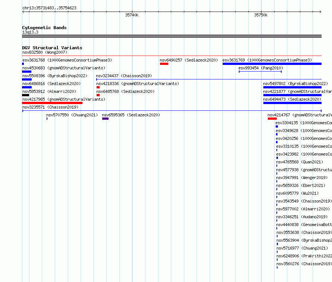Select nsv4530683 (gnomADStructuralVariants) label
This screenshot has width=332, height=282.
[64, 68]
